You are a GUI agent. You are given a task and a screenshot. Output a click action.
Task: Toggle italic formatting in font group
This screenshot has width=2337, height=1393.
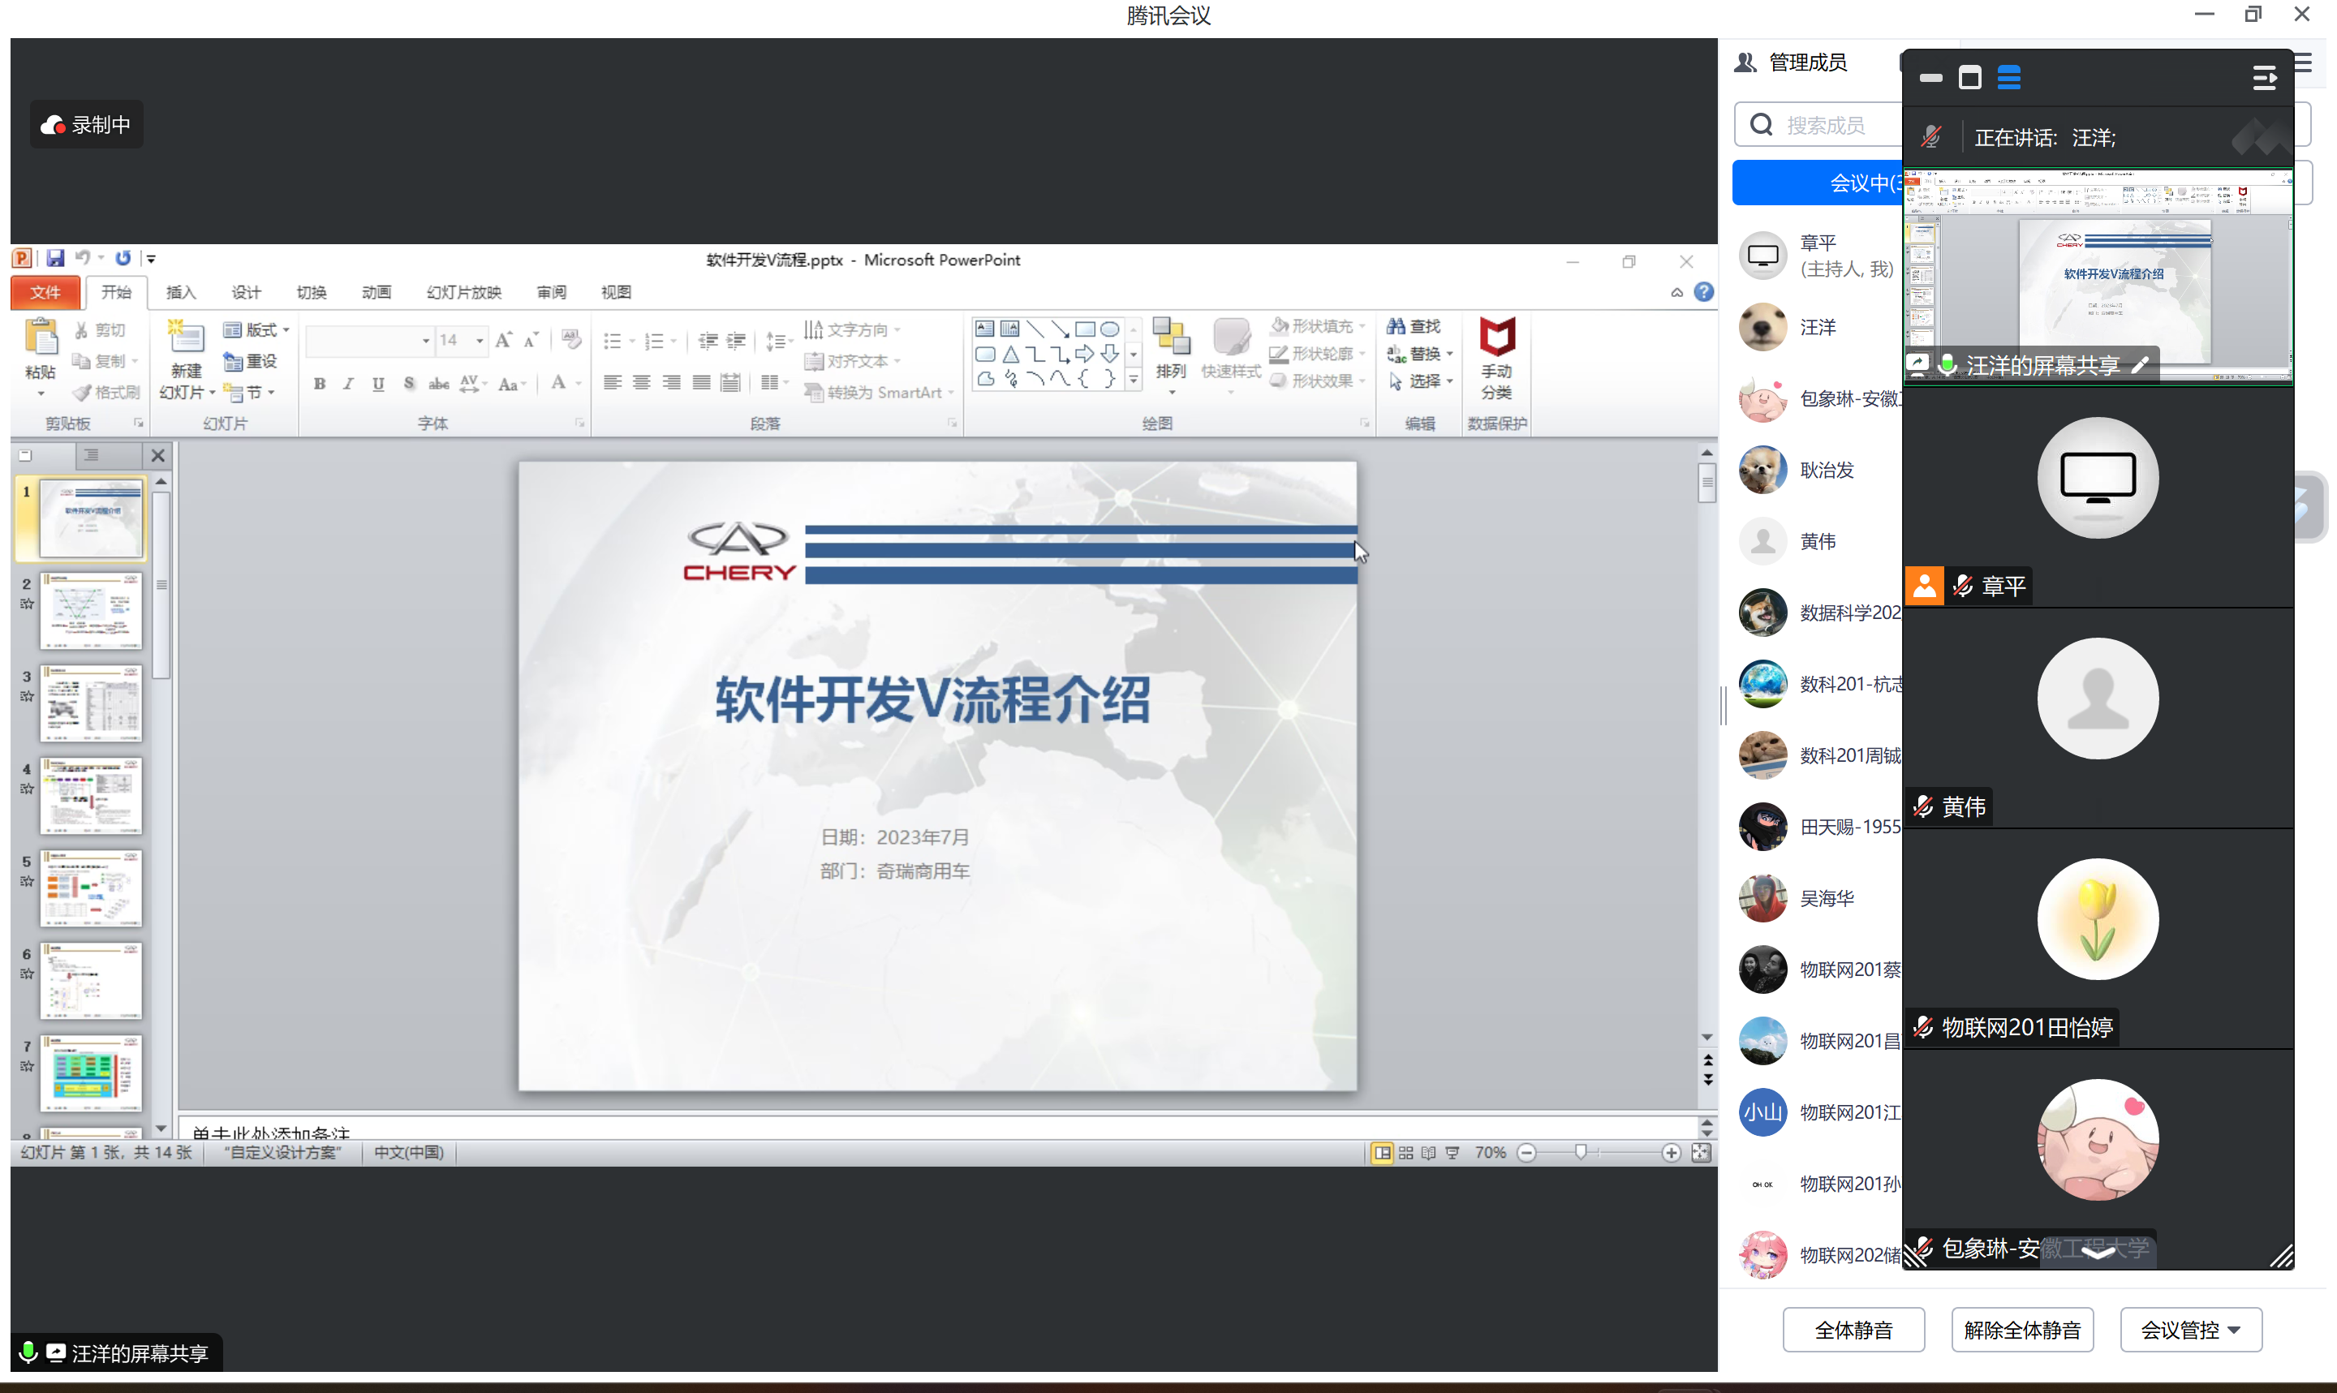pyautogui.click(x=348, y=383)
